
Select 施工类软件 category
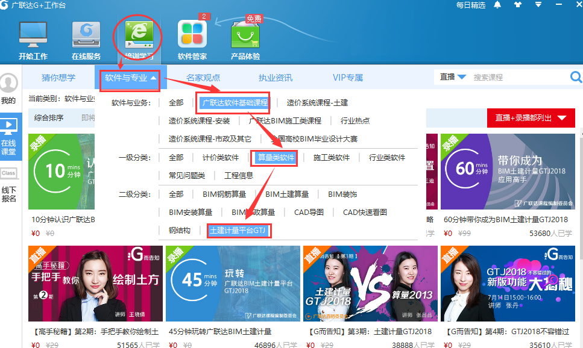[x=331, y=158]
